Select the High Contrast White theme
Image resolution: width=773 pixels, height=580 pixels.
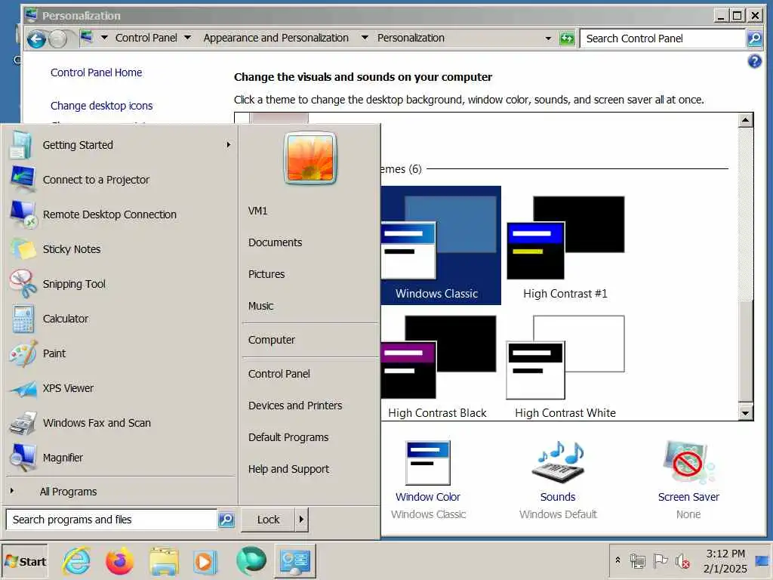tap(565, 366)
